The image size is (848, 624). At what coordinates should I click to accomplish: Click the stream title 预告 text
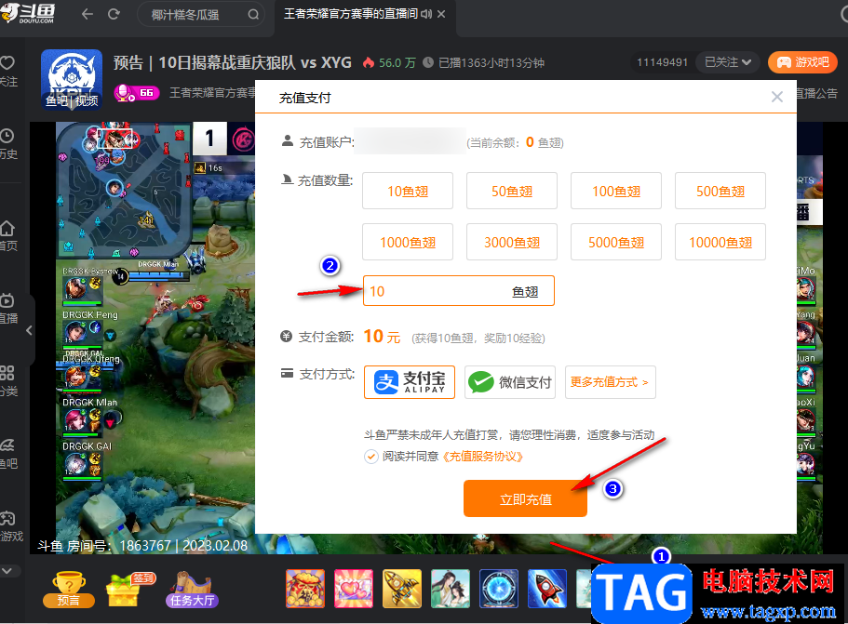(233, 62)
